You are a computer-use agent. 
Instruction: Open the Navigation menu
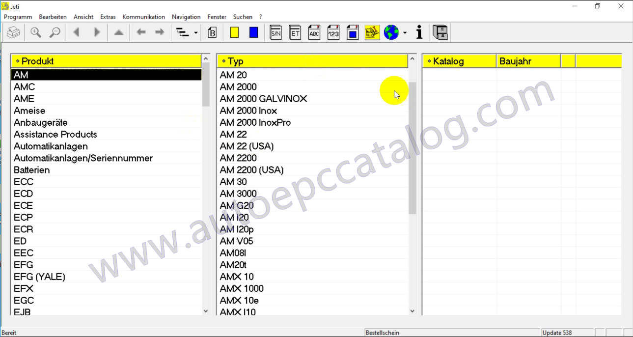186,16
